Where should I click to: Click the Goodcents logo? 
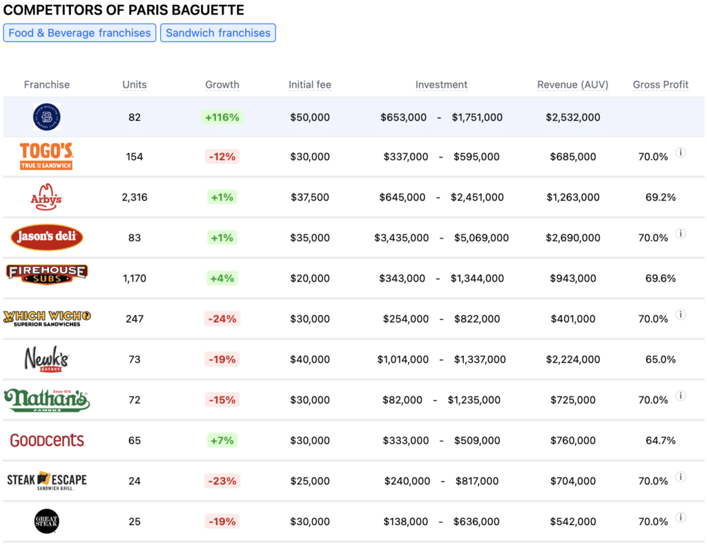pyautogui.click(x=47, y=440)
